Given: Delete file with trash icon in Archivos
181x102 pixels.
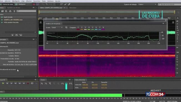Looking at the screenshot, I should 14,11.
